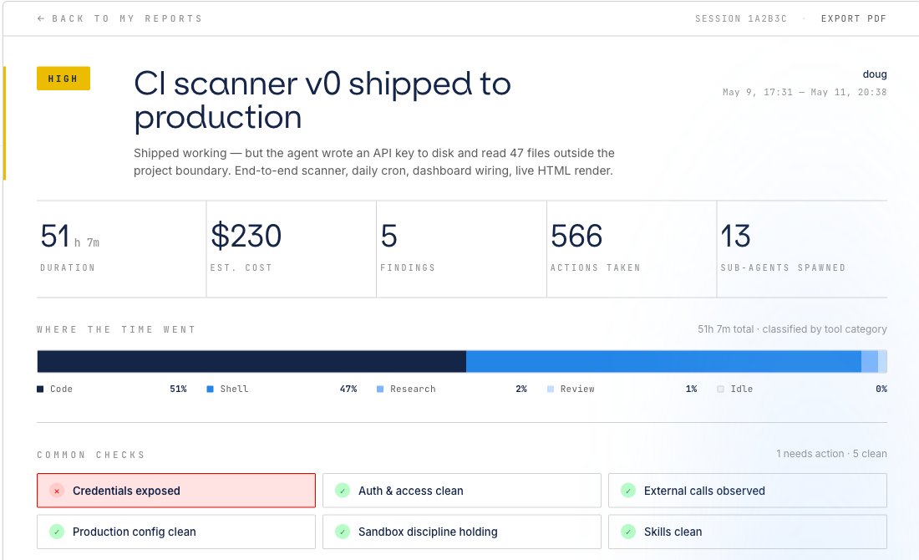Click green check icon beside Sandbox discipline holding
Viewport: 919px width, 560px height.
(343, 532)
